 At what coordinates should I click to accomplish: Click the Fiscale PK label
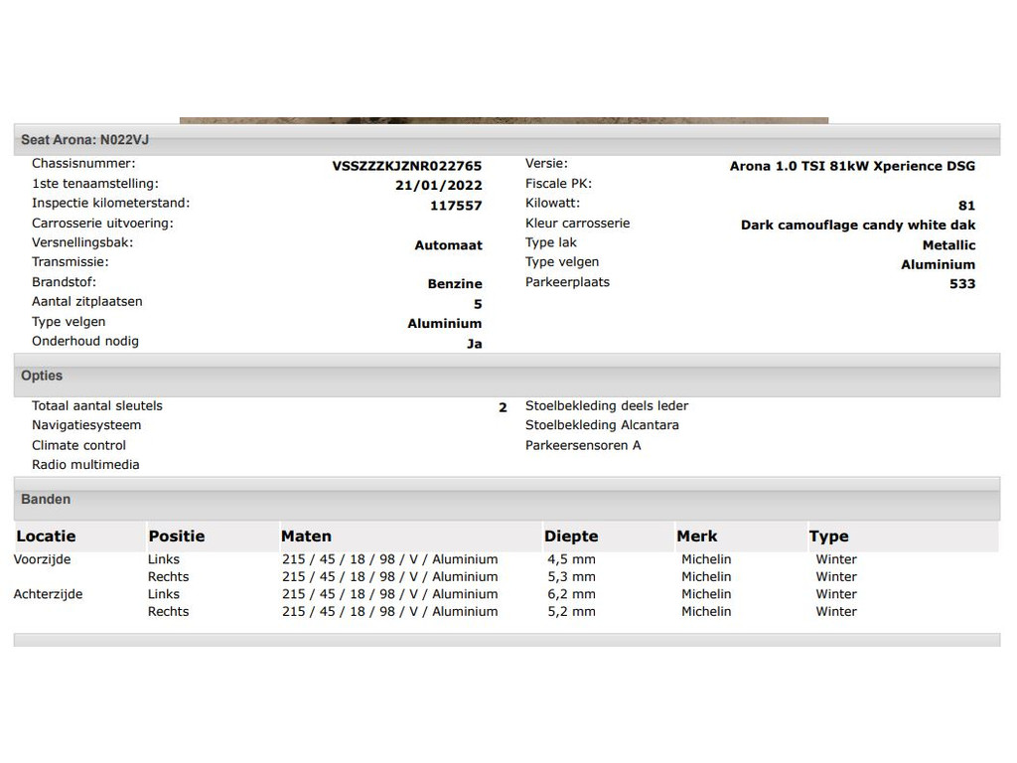pos(558,184)
